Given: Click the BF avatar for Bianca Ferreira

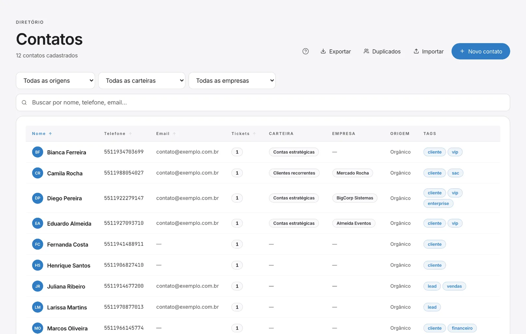Looking at the screenshot, I should 37,152.
